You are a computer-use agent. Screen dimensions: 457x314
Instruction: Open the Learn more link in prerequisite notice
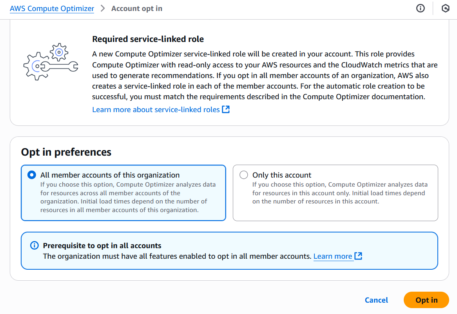[332, 256]
